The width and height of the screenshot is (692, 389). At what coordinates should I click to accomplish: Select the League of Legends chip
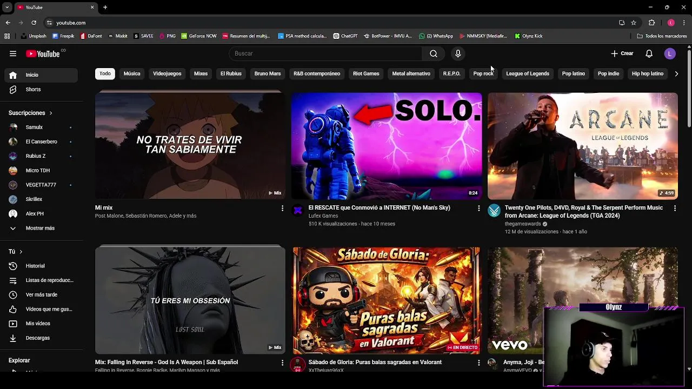(x=528, y=73)
